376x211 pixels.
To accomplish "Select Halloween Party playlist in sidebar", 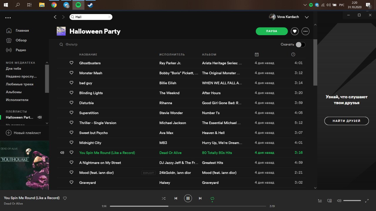I will point(20,117).
